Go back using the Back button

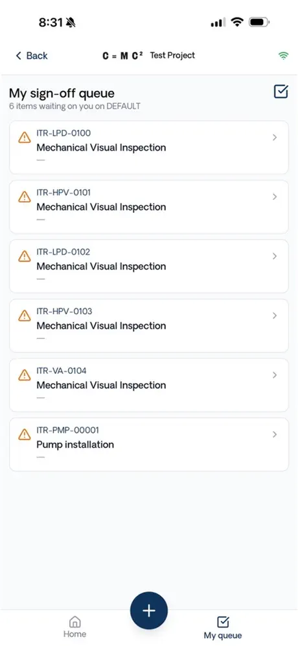(x=32, y=56)
